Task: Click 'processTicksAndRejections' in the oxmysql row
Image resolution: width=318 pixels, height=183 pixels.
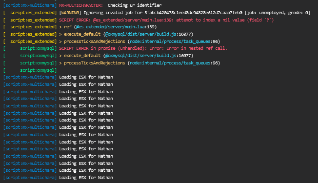Action: point(95,63)
